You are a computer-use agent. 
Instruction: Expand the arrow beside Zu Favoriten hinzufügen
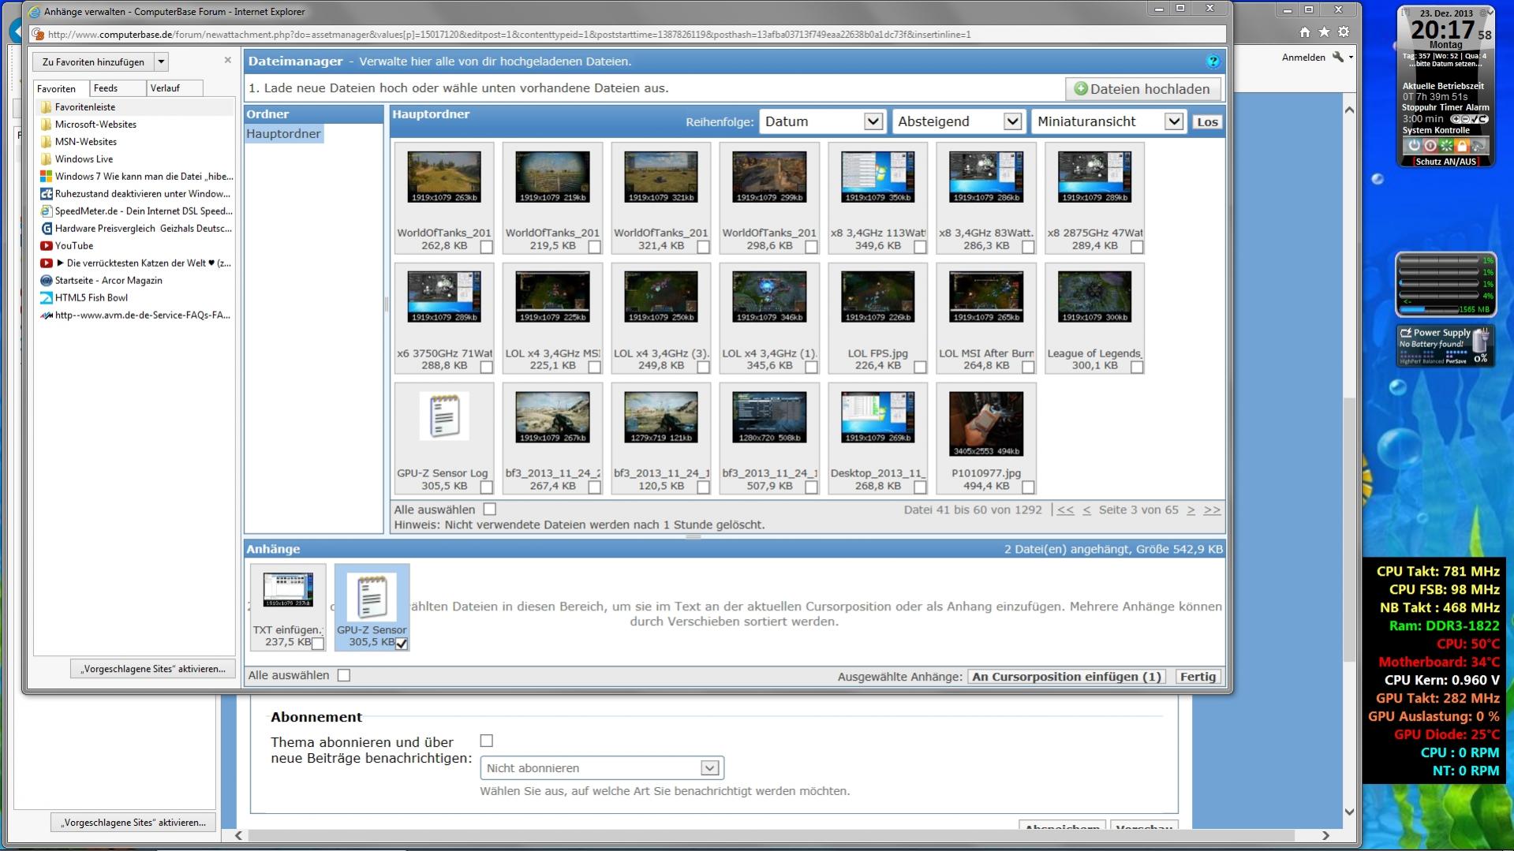(161, 62)
